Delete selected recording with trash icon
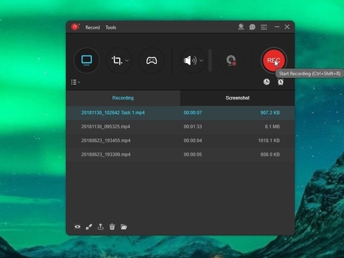This screenshot has width=344, height=258. [112, 226]
